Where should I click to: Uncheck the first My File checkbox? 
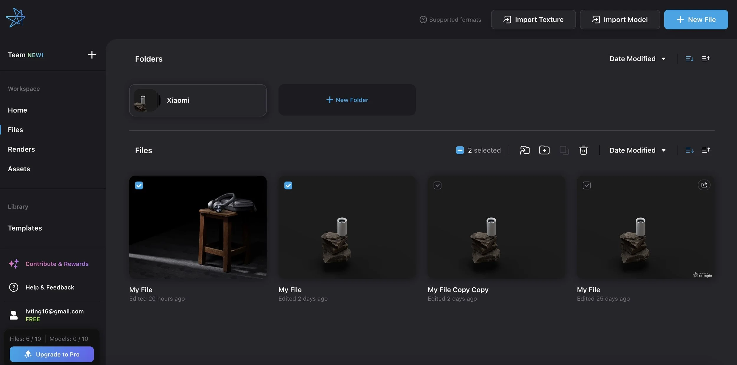pos(139,185)
